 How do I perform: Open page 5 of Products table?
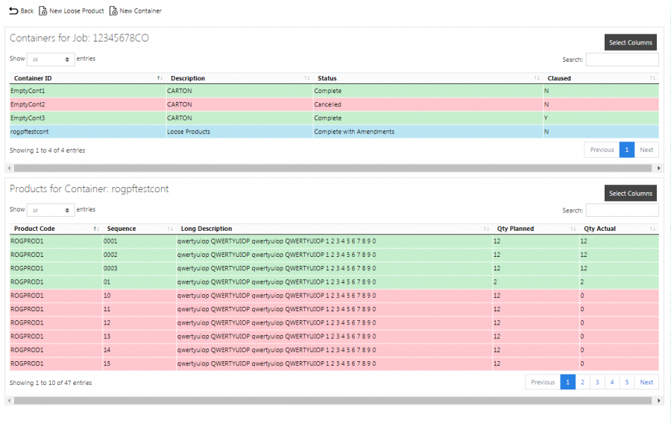click(x=627, y=382)
